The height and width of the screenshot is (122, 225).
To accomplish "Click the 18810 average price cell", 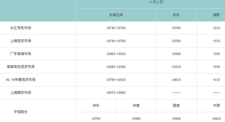I will point(176,80).
